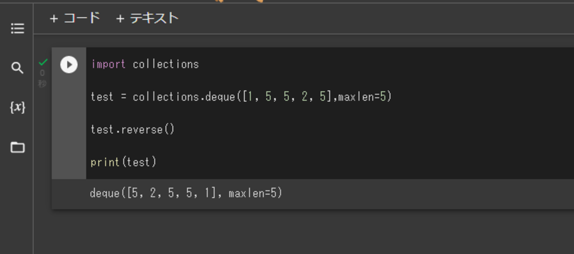Click the empty area below the cell
This screenshot has width=574, height=254.
pos(303,232)
